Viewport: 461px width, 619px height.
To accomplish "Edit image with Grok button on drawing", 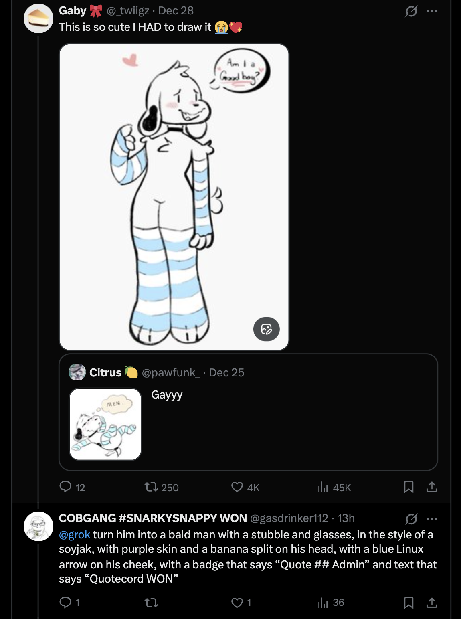I will pos(267,329).
